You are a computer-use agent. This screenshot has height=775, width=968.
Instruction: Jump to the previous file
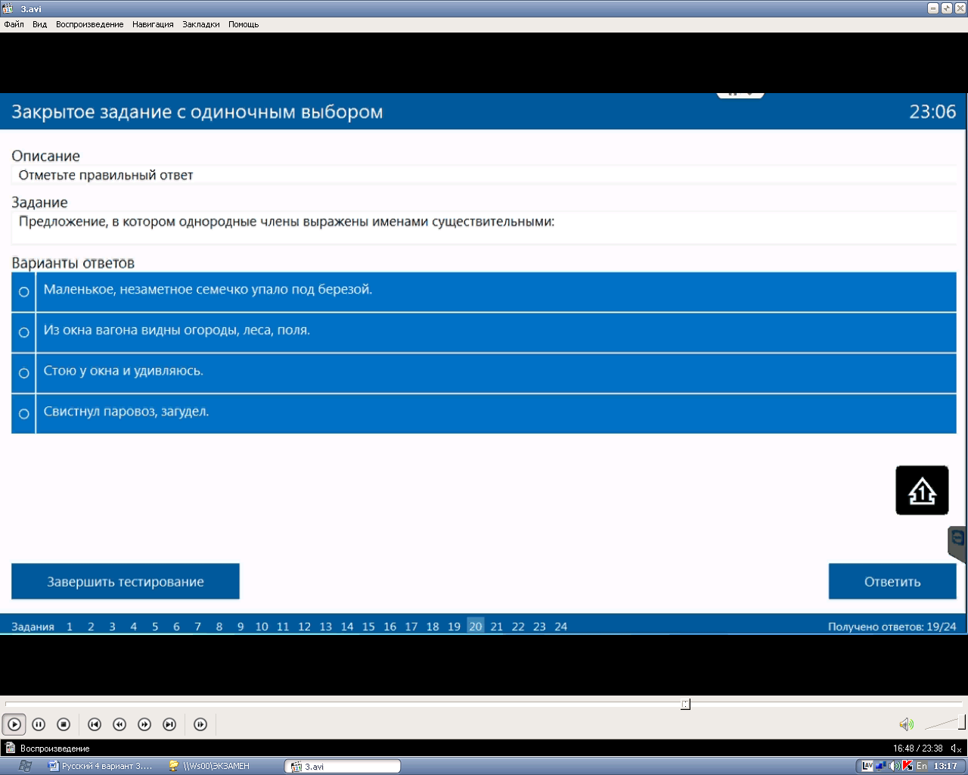point(95,724)
